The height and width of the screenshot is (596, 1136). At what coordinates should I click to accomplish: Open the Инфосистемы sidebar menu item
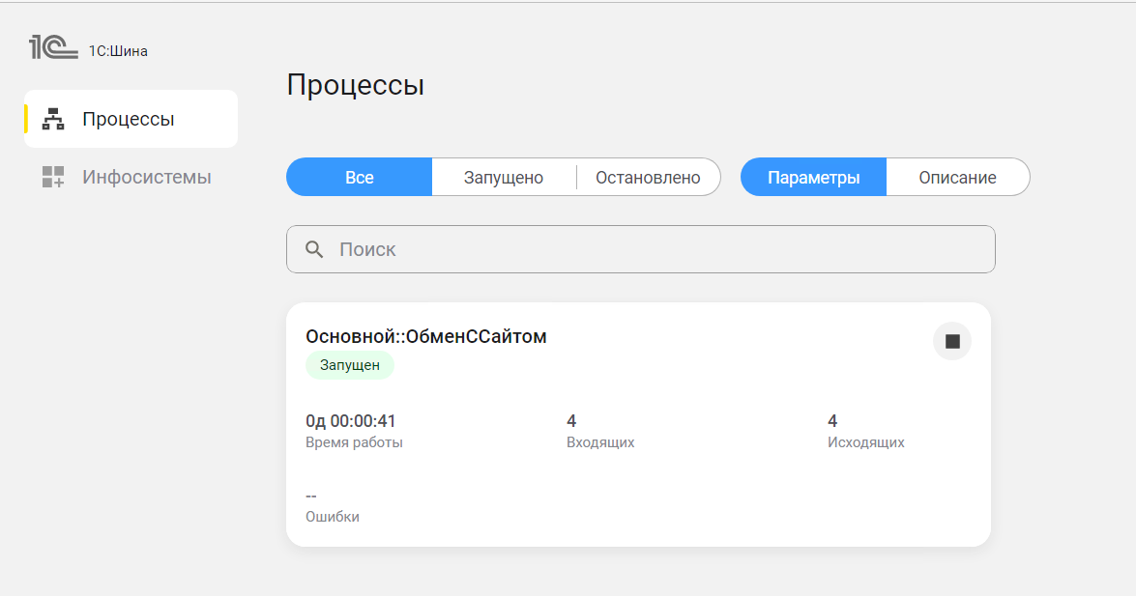(146, 178)
